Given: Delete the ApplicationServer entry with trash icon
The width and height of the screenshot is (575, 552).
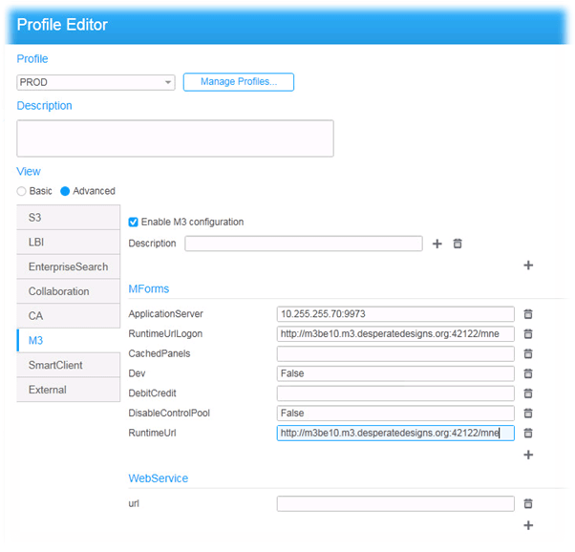Looking at the screenshot, I should [527, 314].
